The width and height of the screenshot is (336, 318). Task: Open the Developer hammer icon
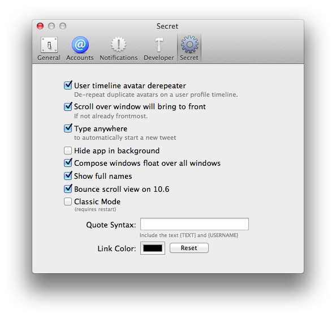159,45
